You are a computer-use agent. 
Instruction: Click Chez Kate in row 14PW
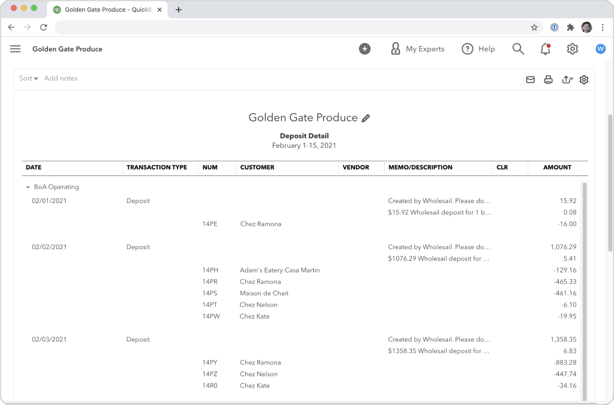coord(254,316)
